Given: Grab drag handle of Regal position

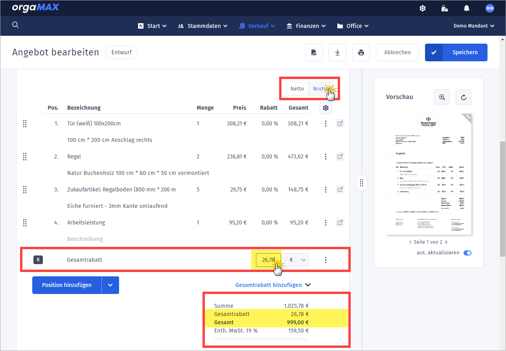Looking at the screenshot, I should (x=25, y=156).
